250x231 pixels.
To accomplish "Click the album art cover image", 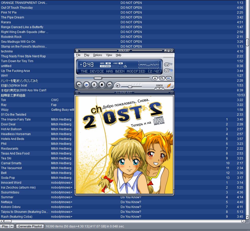I will tap(124, 145).
